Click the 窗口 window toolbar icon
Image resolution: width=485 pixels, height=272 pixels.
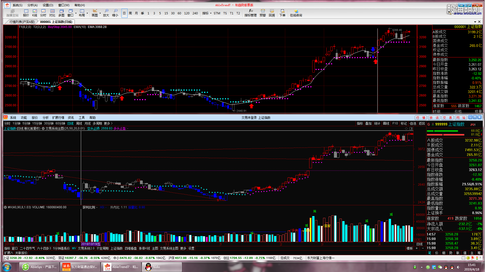pos(70,13)
